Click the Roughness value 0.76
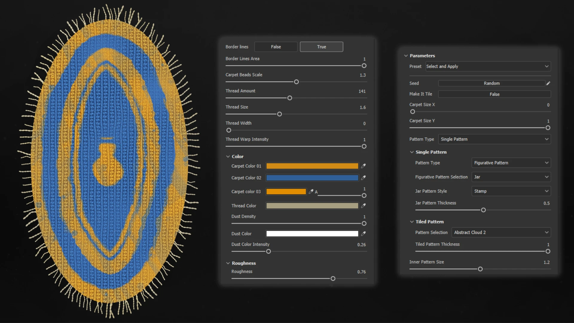The image size is (574, 323). (x=361, y=272)
